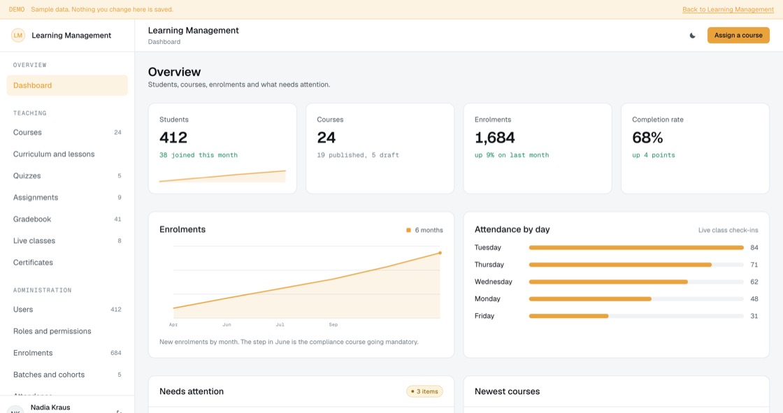Click the Assign a course button
The image size is (783, 413).
(738, 36)
